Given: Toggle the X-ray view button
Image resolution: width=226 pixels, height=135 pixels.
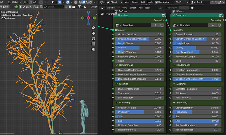Looking at the screenshot, I should point(76,2).
